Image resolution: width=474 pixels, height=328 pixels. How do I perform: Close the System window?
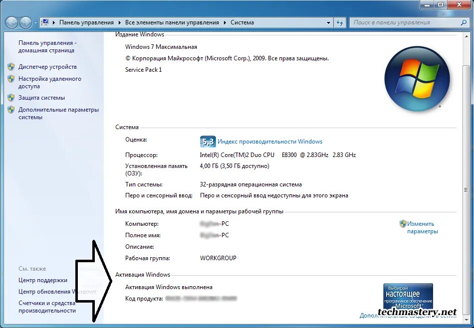coord(459,4)
